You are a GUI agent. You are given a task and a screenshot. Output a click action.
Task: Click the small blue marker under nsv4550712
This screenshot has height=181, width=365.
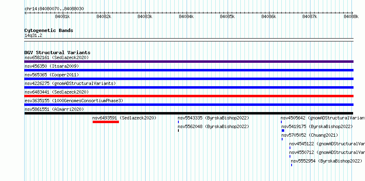coord(290,156)
